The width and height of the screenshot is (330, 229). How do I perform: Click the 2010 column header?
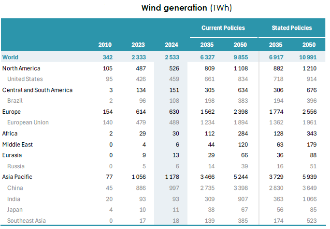105,45
